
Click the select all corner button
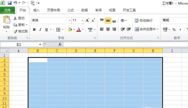click(5, 50)
